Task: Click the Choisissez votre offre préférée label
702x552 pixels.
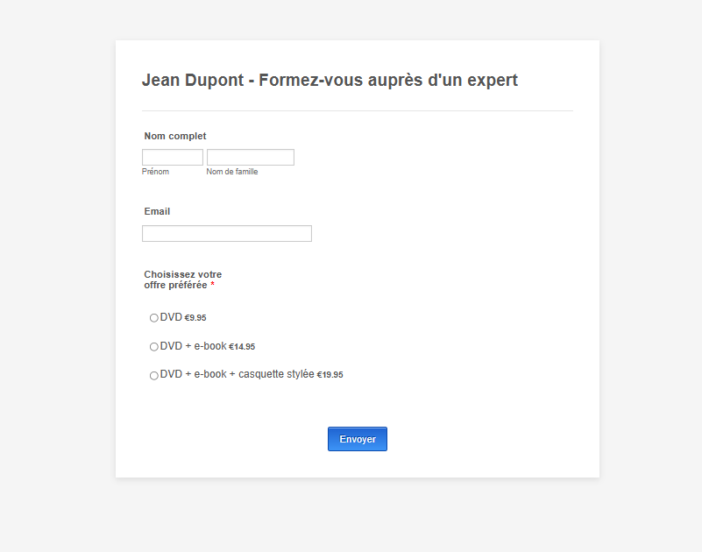Action: (180, 279)
